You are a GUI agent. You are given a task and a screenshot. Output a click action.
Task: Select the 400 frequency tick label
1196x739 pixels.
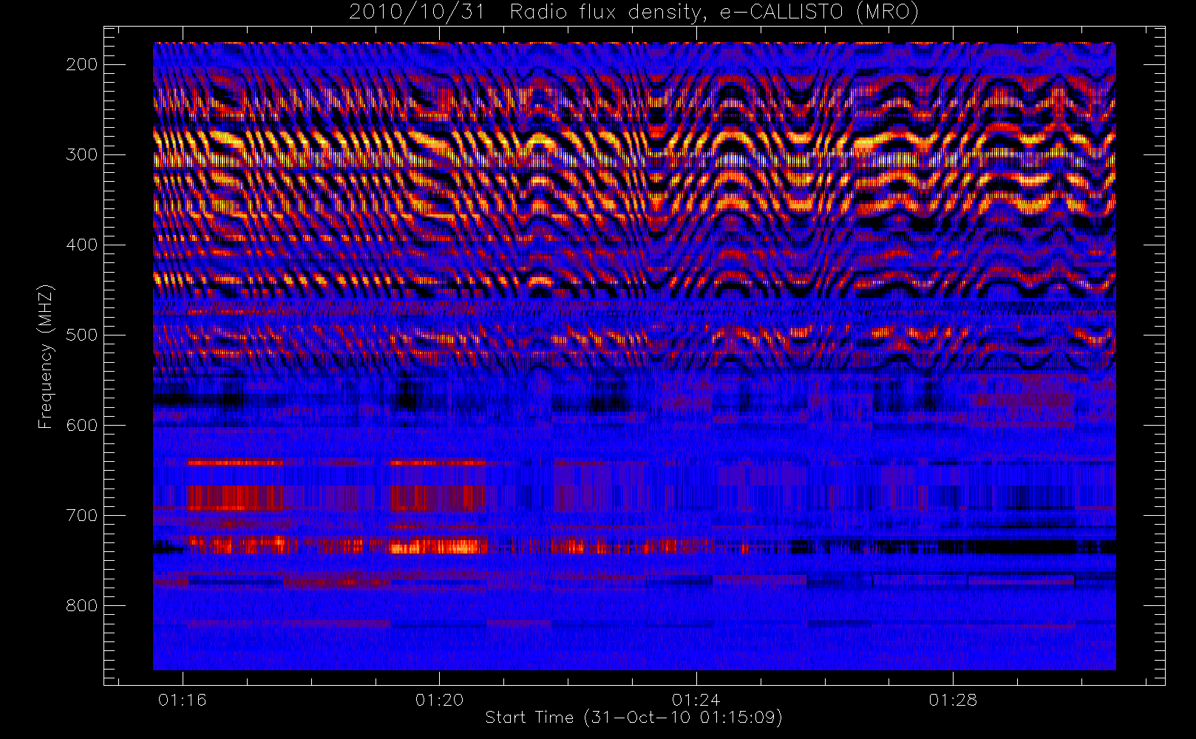82,245
